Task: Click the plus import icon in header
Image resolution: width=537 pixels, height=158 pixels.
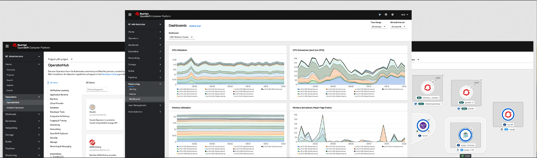Action: point(386,15)
